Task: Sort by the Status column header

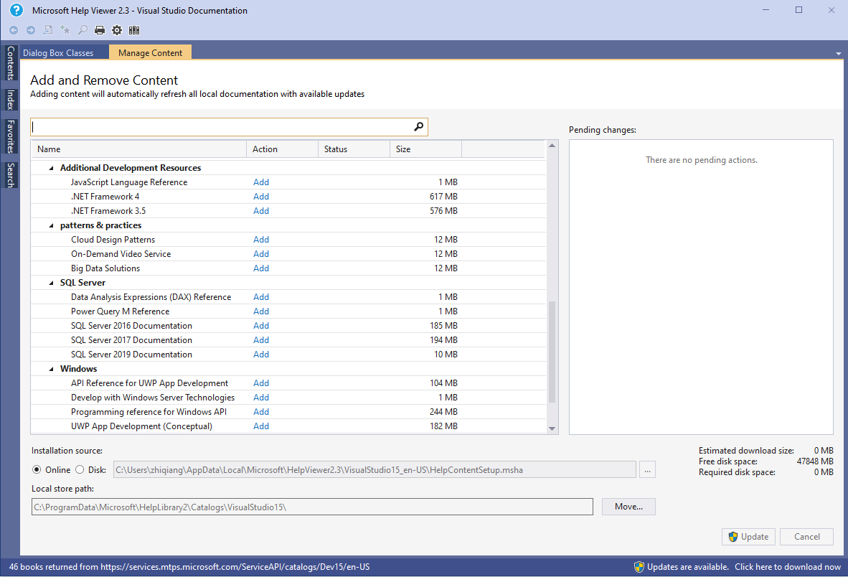Action: click(x=354, y=149)
